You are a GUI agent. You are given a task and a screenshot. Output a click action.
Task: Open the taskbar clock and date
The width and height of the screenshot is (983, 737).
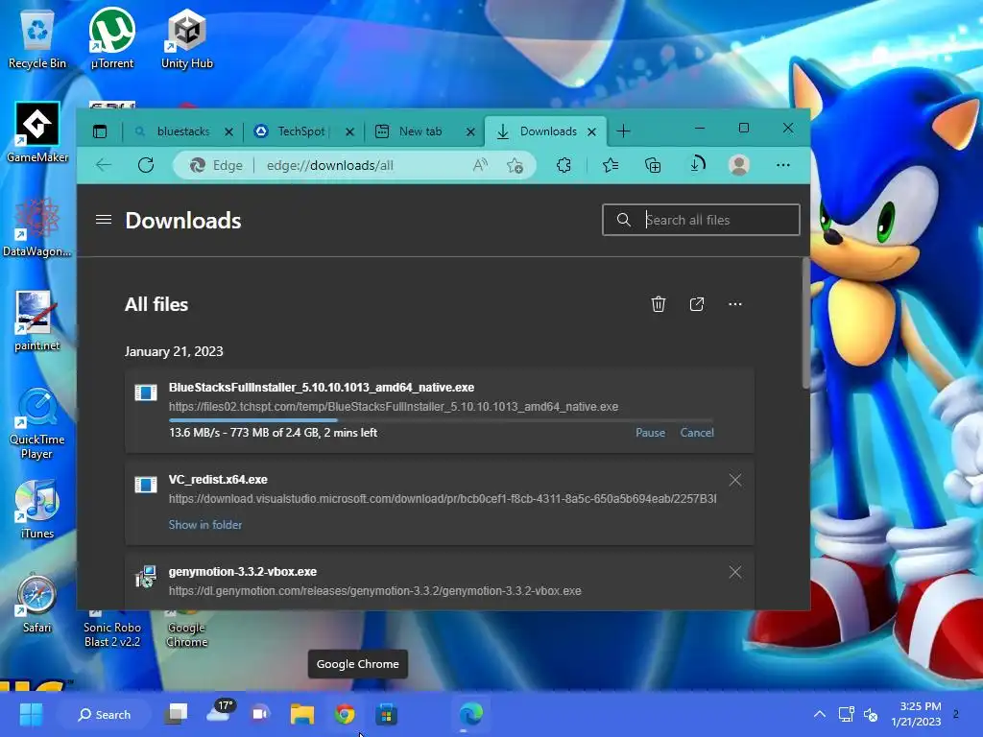pos(916,714)
